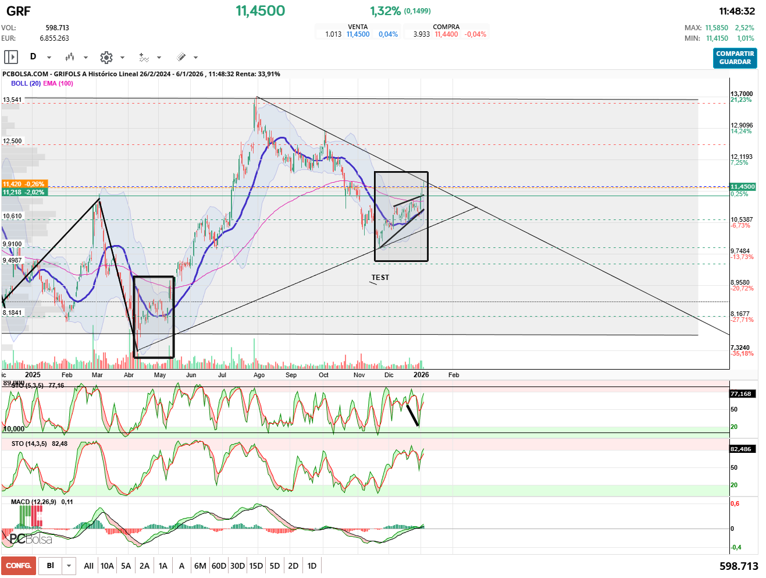Click the D daily interval button
The height and width of the screenshot is (578, 766).
pos(33,56)
